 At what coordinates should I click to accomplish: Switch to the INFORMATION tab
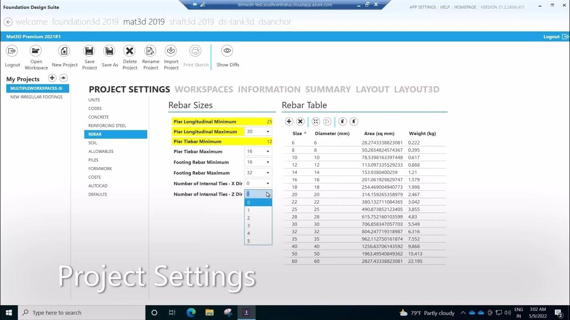point(269,89)
